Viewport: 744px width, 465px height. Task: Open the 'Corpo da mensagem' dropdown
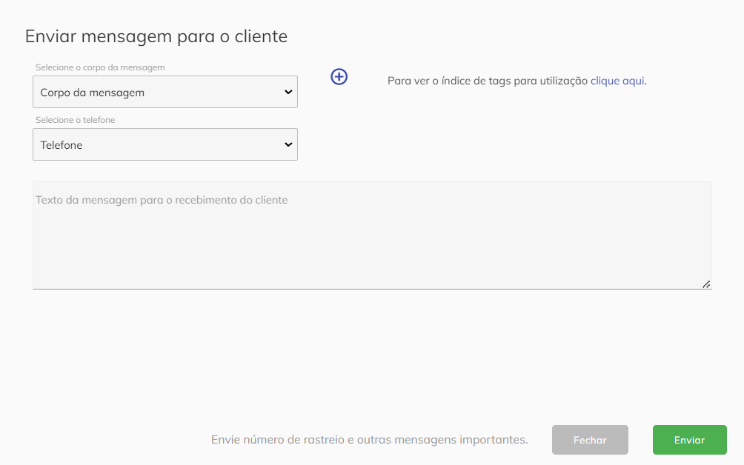(x=165, y=92)
